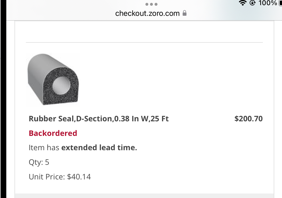Click the white hole in the seal image

(61, 85)
